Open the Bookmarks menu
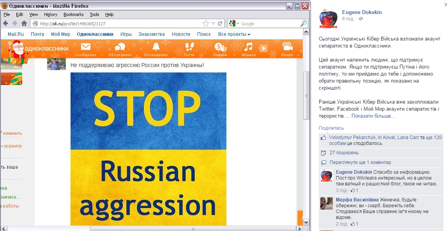 pyautogui.click(x=74, y=14)
